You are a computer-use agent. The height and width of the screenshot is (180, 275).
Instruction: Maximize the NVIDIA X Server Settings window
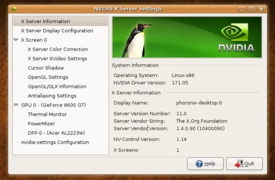(251, 9)
